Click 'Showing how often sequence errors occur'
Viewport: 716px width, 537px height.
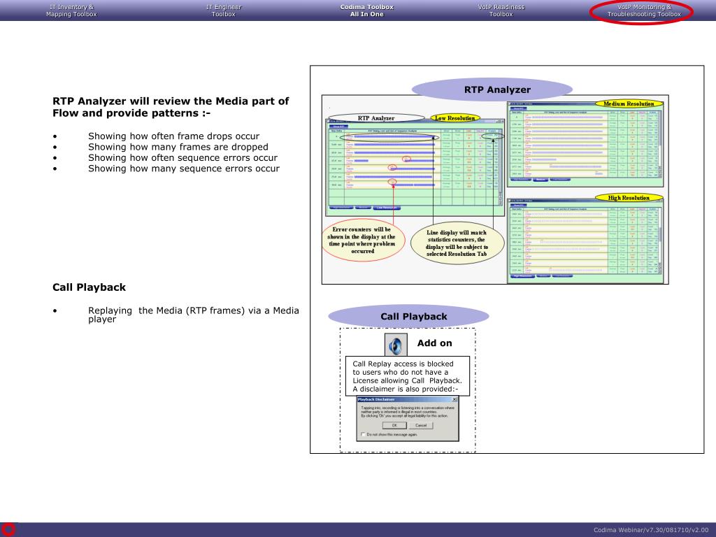pyautogui.click(x=182, y=157)
